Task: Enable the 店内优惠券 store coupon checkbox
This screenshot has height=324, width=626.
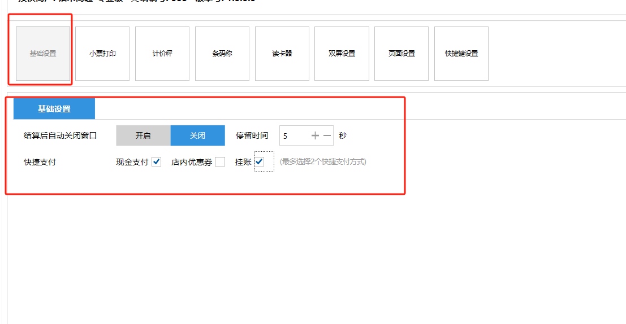Action: (x=220, y=162)
